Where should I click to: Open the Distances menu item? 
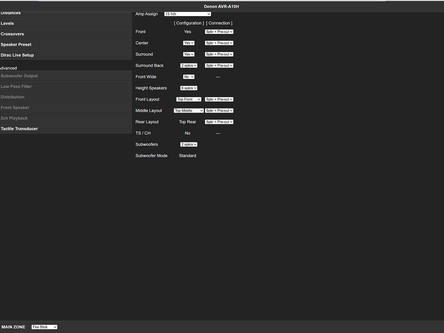pyautogui.click(x=66, y=15)
